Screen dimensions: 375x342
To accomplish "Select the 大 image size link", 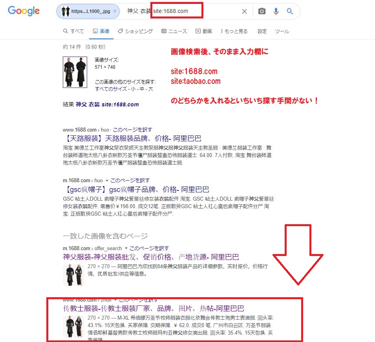I will click(150, 89).
